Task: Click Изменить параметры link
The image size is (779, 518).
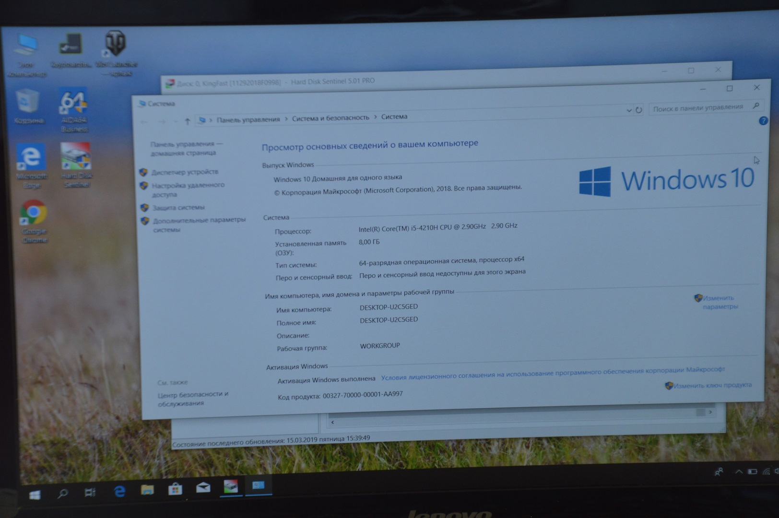Action: pos(720,302)
